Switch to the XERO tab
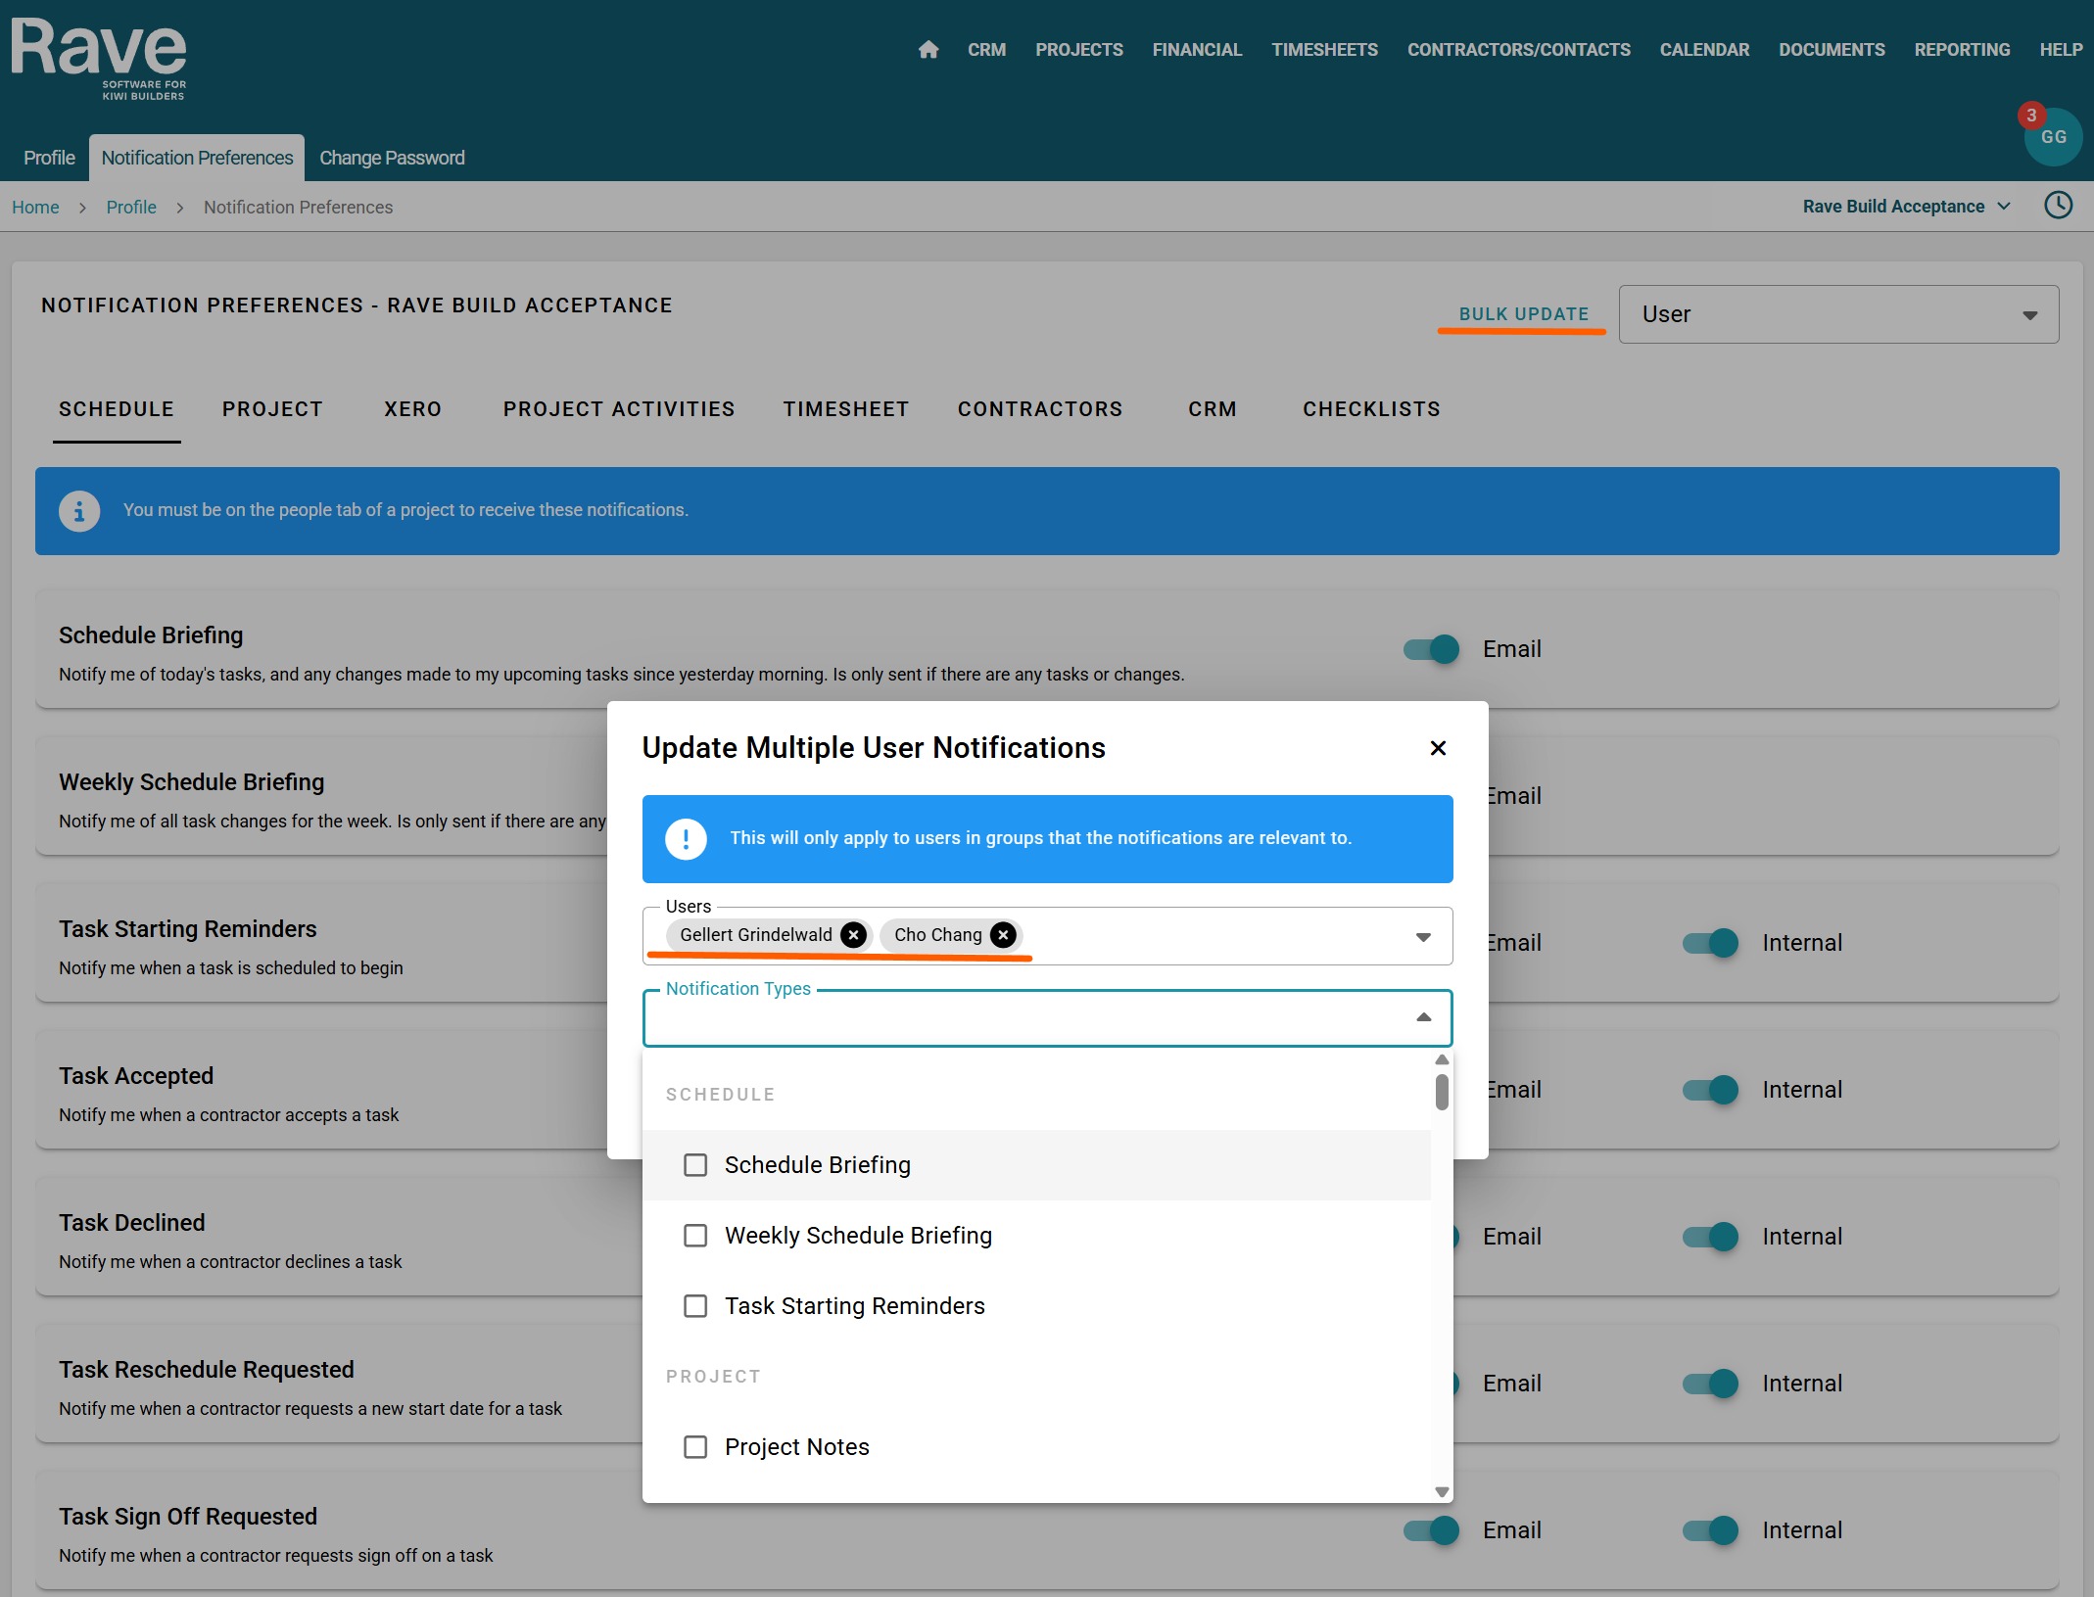The width and height of the screenshot is (2094, 1597). 412,409
